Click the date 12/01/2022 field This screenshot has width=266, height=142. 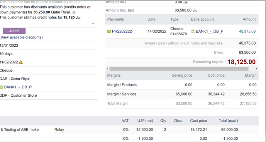click(x=9, y=46)
